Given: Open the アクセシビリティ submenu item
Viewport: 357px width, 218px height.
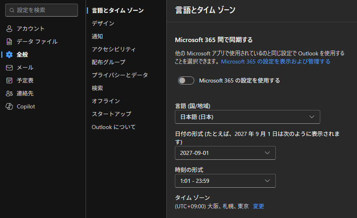Looking at the screenshot, I should click(x=113, y=49).
